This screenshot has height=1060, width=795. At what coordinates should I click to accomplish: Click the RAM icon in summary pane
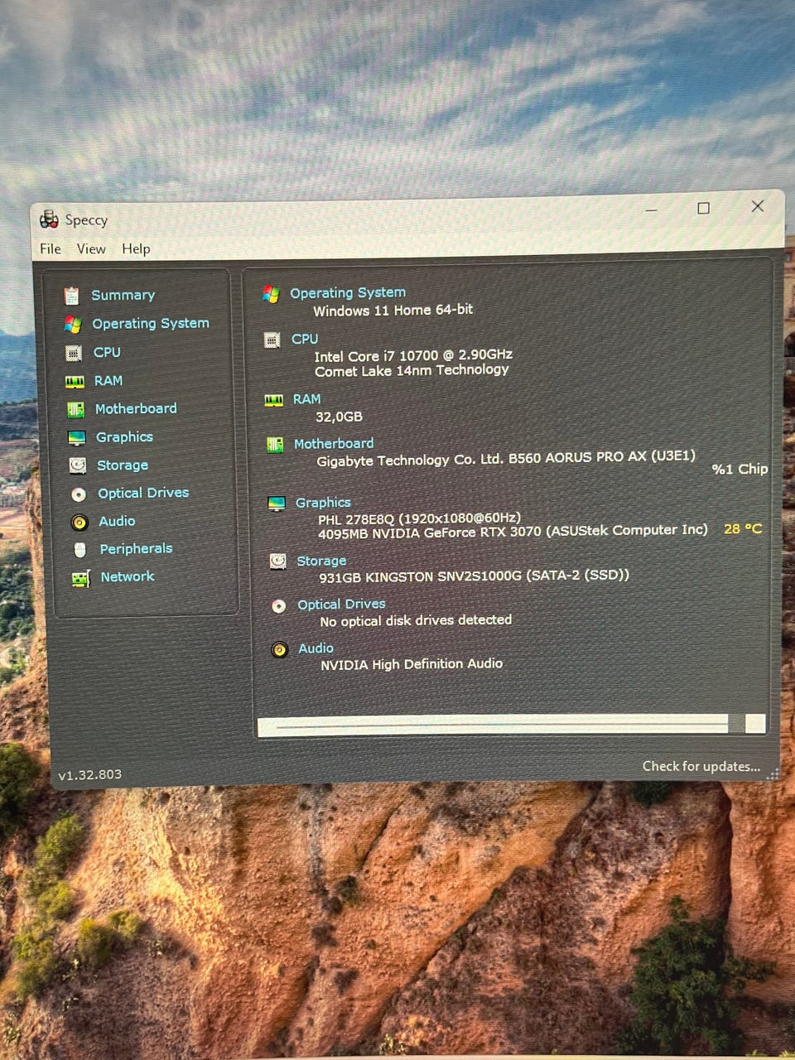[x=273, y=401]
